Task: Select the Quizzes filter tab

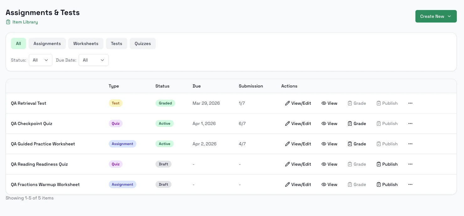Action: pos(143,43)
